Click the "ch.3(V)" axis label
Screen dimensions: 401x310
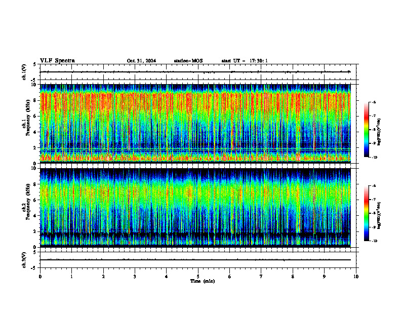(24, 260)
